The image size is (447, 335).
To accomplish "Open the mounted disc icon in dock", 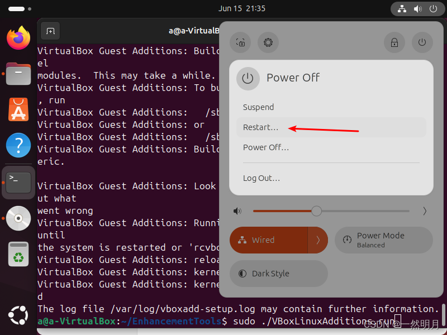I will [18, 218].
